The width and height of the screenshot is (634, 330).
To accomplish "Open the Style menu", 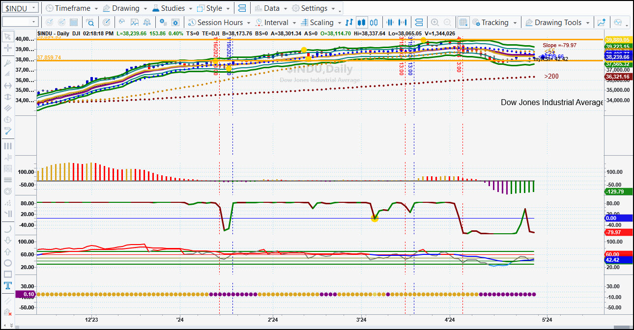I will (x=213, y=8).
